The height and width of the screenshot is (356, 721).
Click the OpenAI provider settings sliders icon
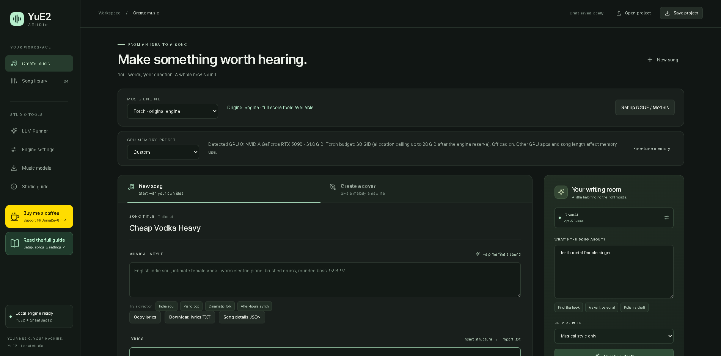(667, 218)
